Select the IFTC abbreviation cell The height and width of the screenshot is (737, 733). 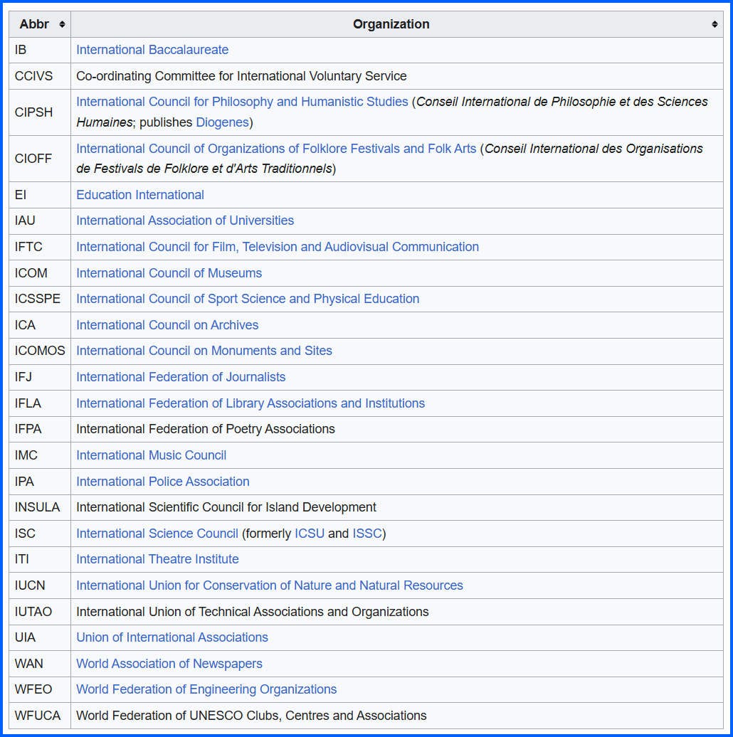coord(39,247)
